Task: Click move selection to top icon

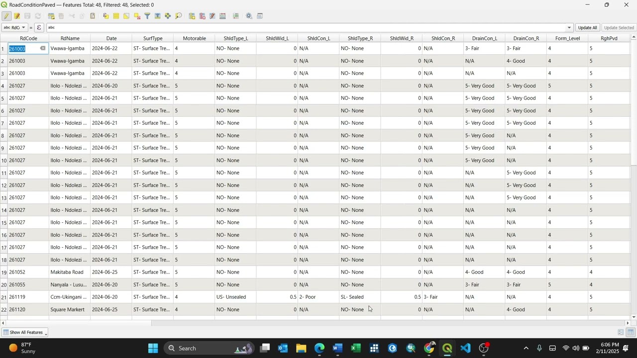Action: pyautogui.click(x=158, y=16)
